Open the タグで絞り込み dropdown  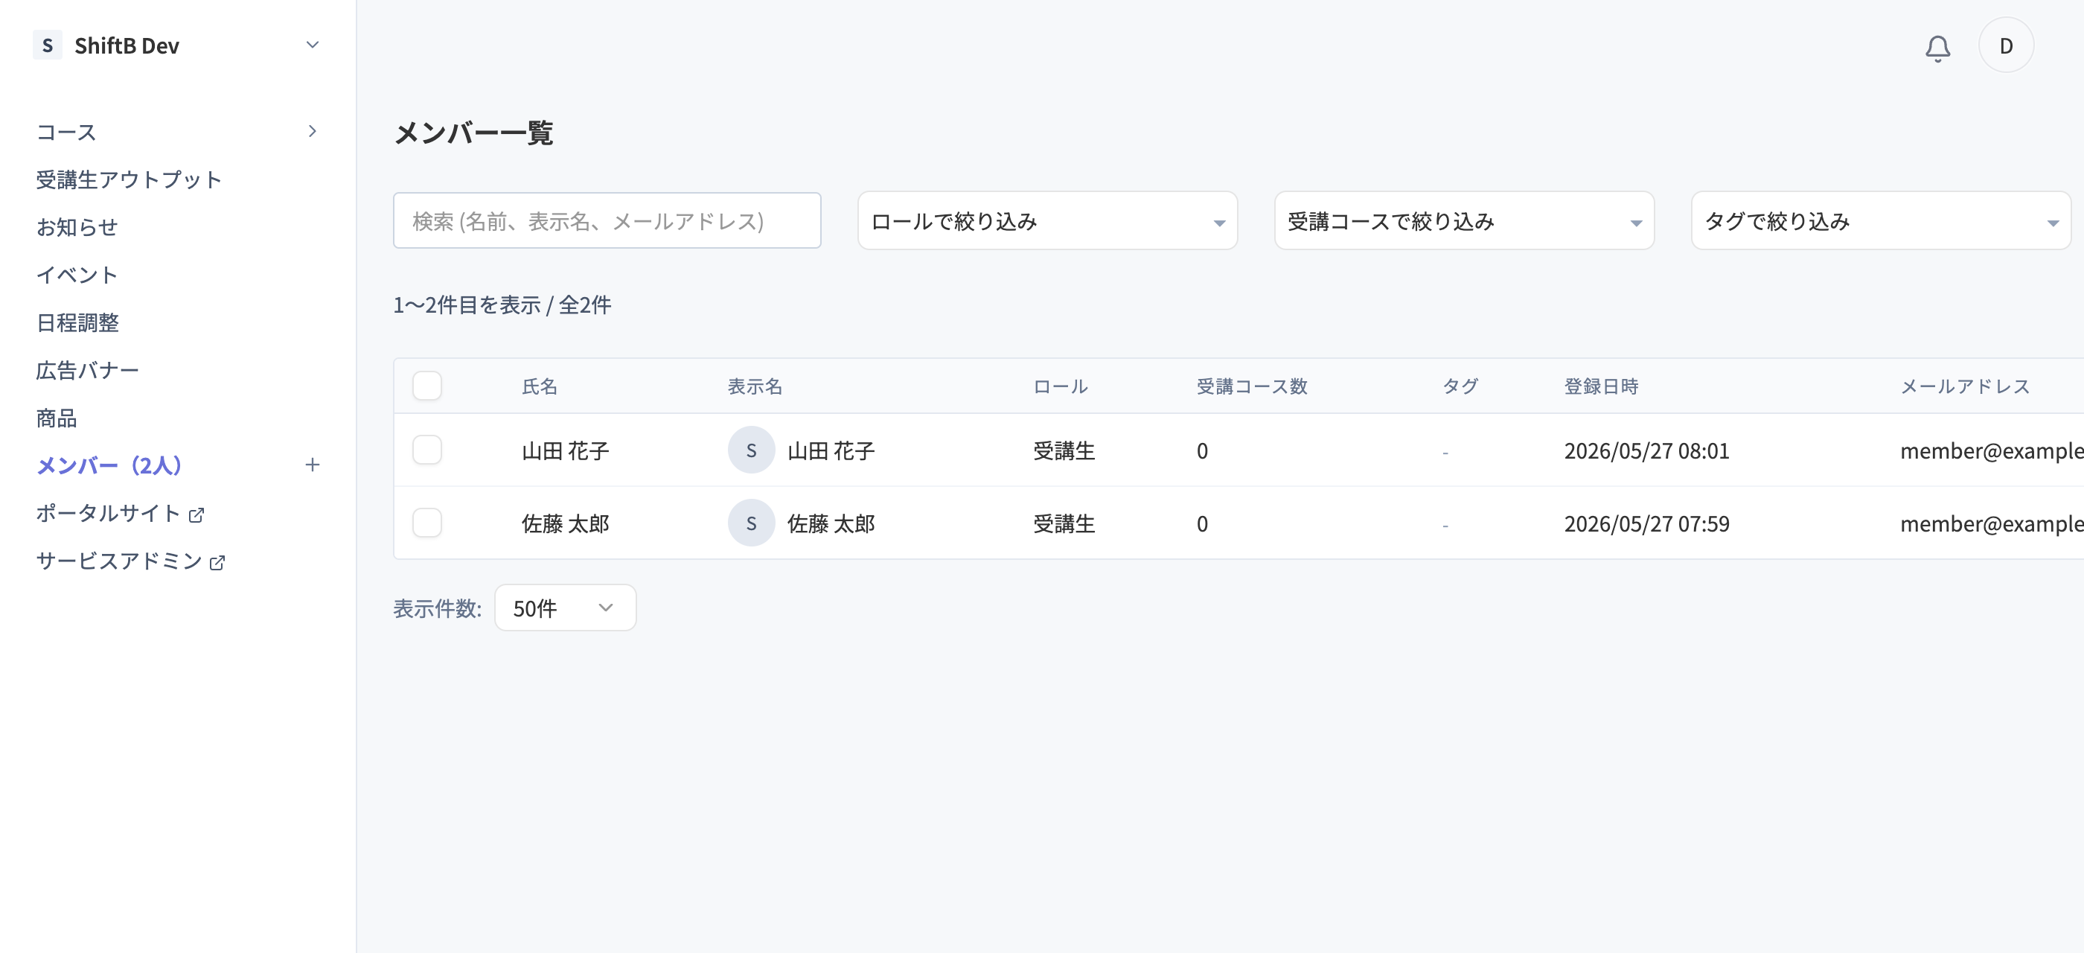coord(1880,220)
